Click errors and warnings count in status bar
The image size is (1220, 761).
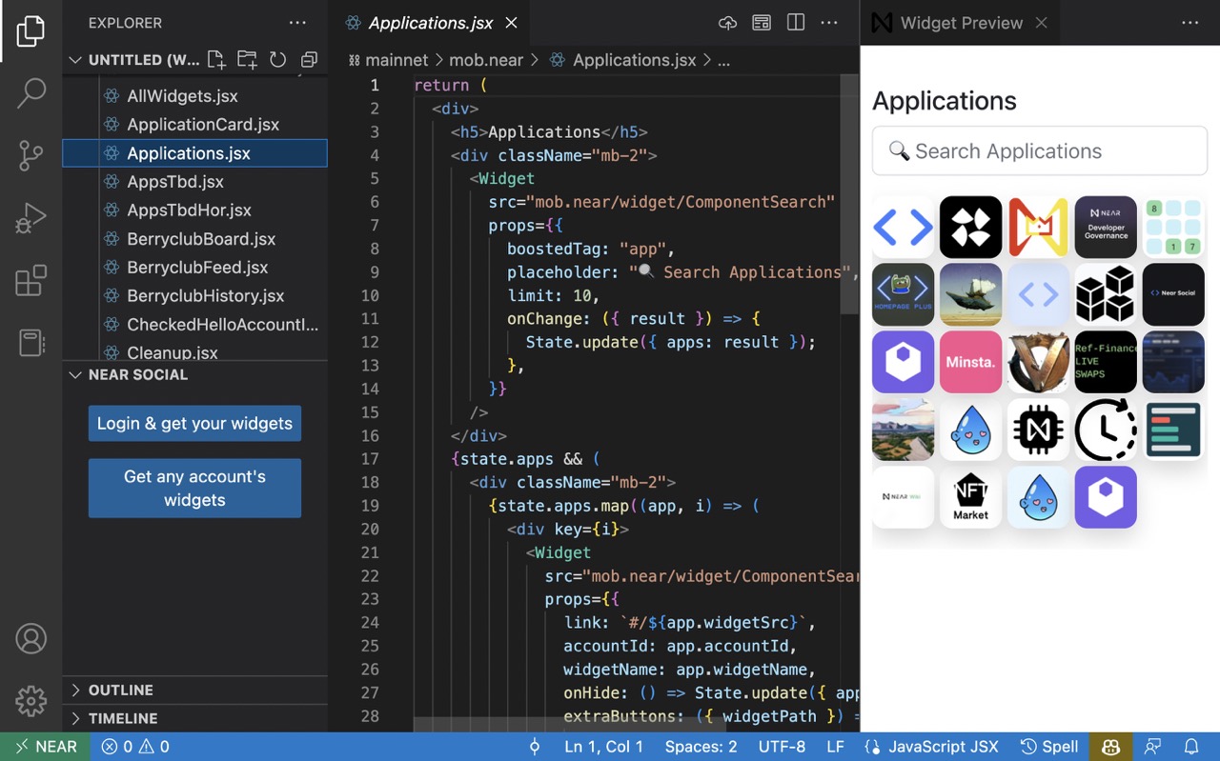click(135, 747)
